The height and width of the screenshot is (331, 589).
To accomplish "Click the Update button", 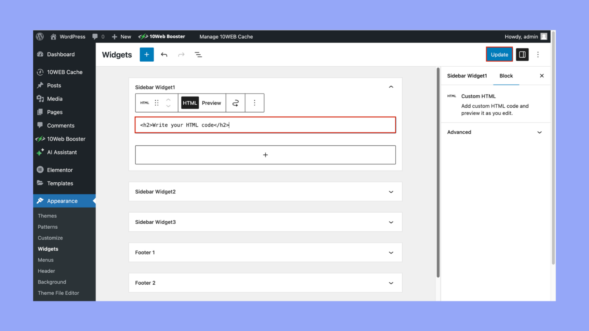I will coord(499,55).
